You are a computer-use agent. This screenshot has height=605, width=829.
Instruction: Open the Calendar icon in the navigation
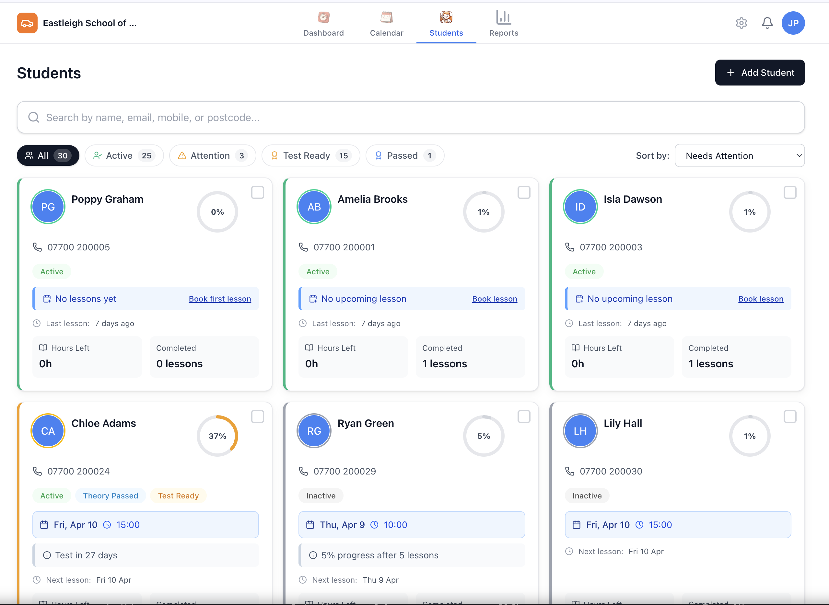coord(386,17)
